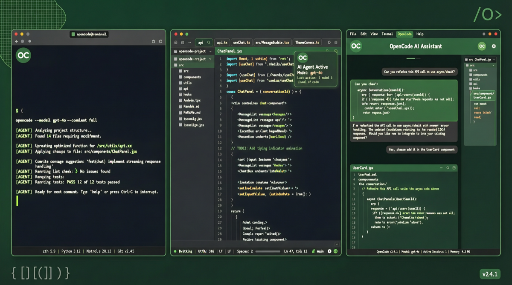Click the slider next to Spaces: 2

tap(268, 251)
